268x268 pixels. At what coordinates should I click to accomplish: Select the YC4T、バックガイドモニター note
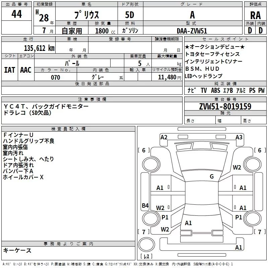point(46,107)
